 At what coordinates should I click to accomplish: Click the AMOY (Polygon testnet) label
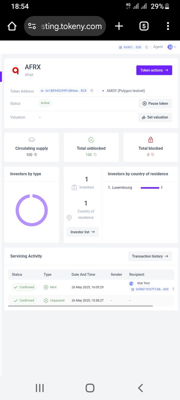pos(126,91)
